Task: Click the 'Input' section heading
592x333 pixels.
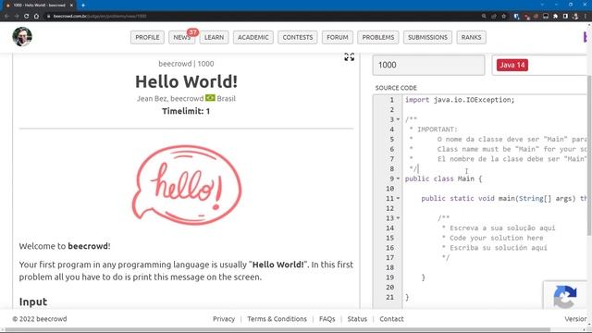Action: (33, 302)
